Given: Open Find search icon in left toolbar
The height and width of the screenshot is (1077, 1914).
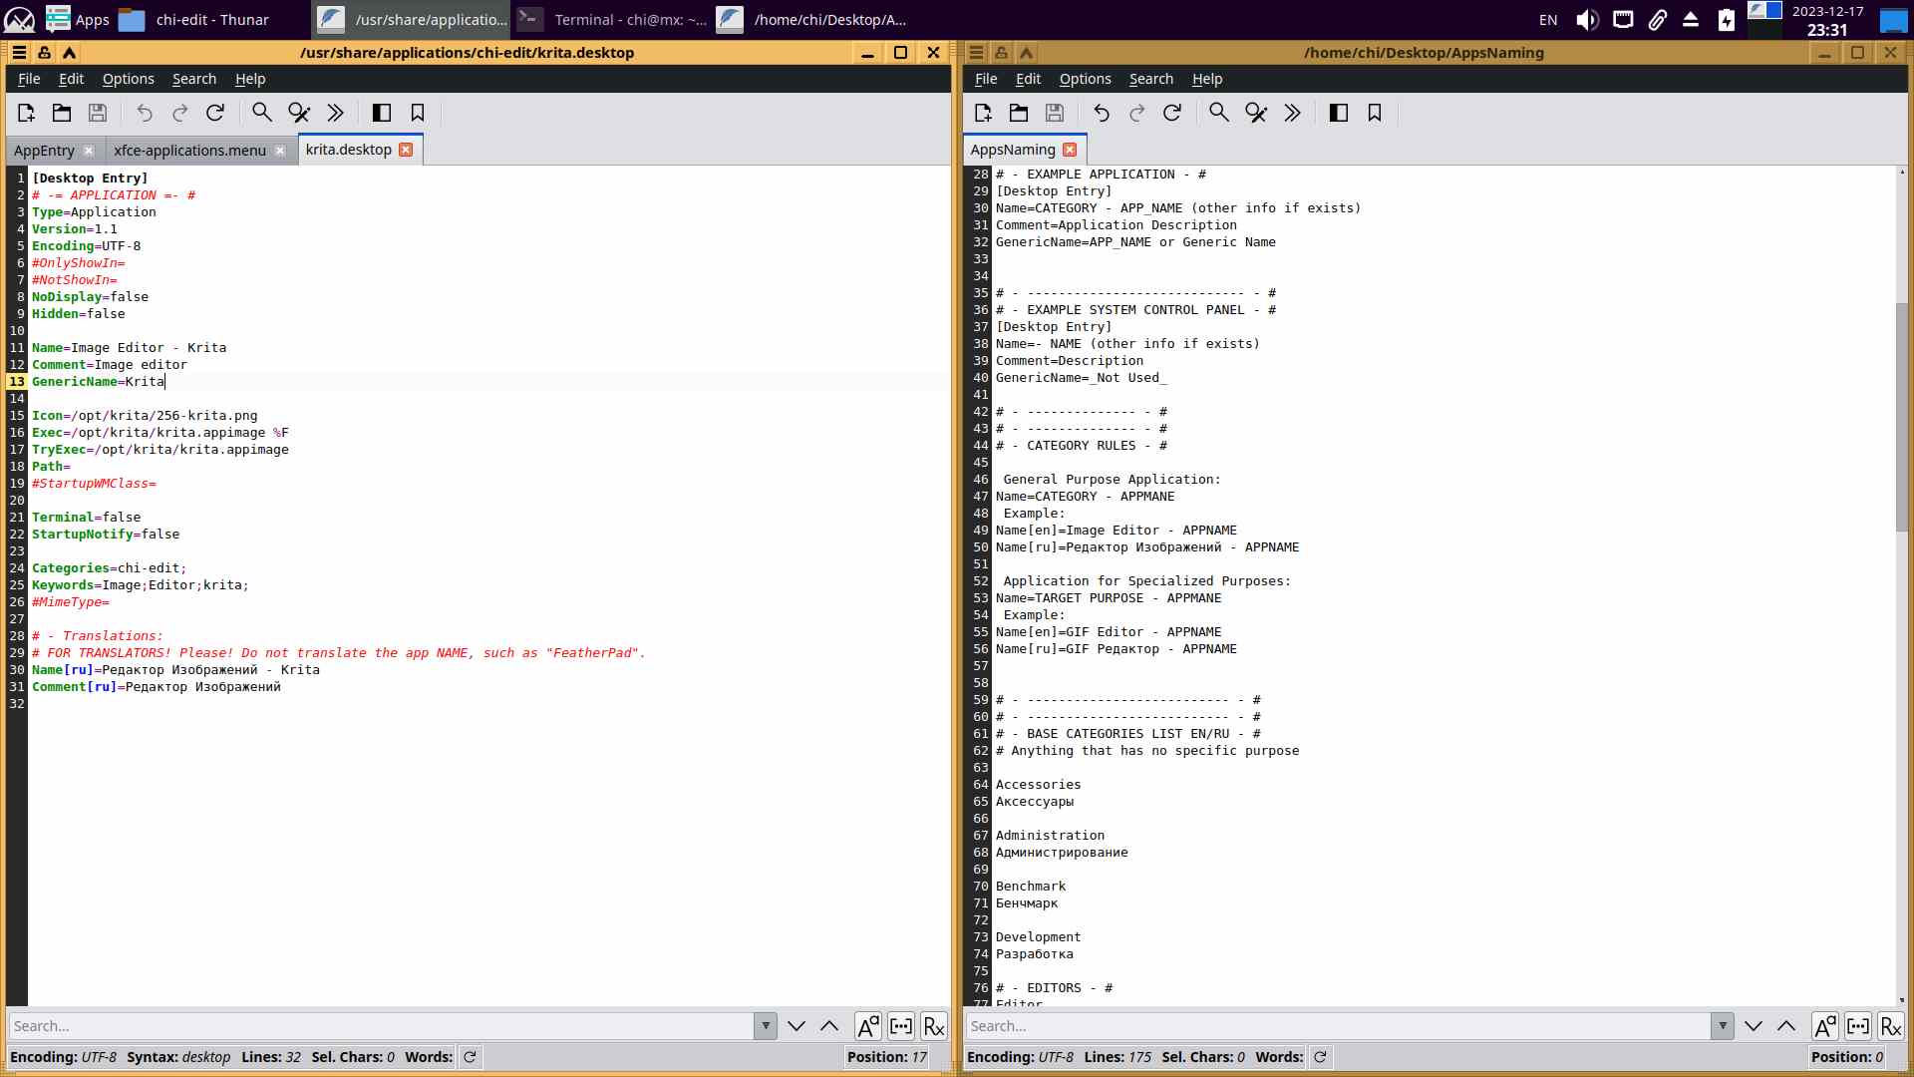Looking at the screenshot, I should tap(262, 113).
